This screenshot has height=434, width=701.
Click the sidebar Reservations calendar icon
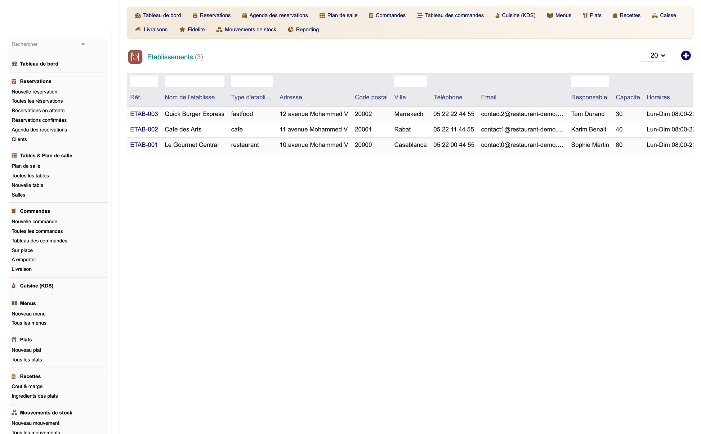[14, 81]
